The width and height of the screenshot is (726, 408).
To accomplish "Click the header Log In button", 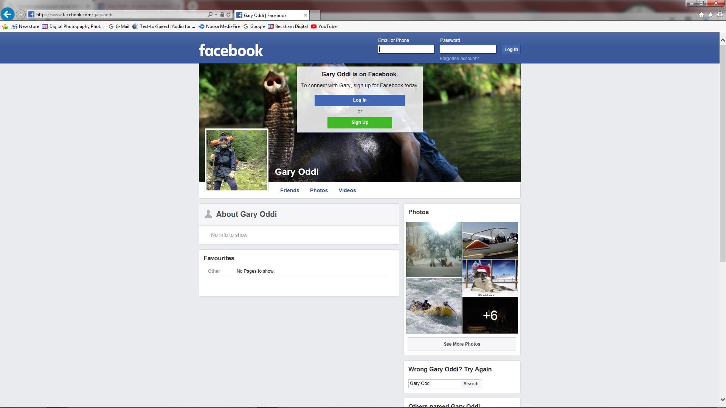I will pyautogui.click(x=511, y=49).
